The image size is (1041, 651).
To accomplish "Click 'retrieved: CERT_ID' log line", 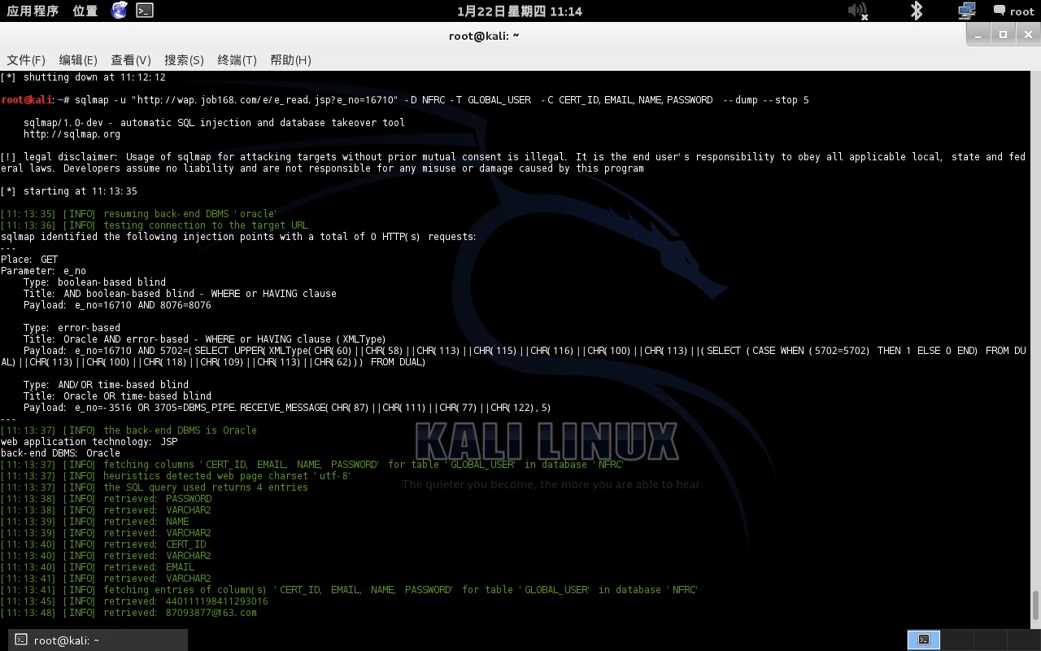I will coord(103,544).
